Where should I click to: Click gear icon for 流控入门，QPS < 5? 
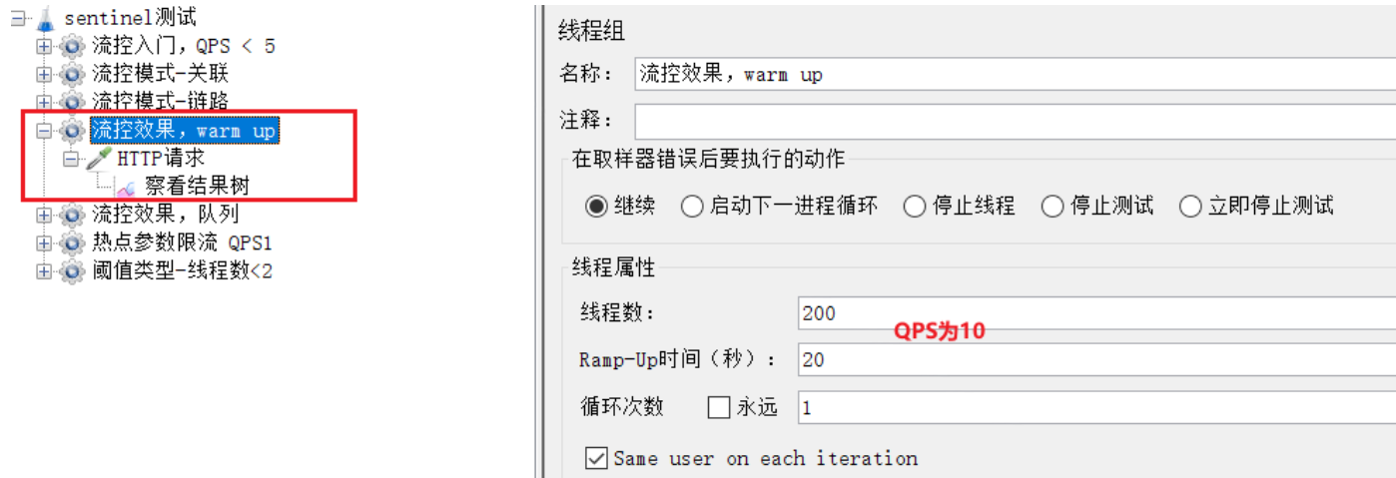(x=72, y=46)
